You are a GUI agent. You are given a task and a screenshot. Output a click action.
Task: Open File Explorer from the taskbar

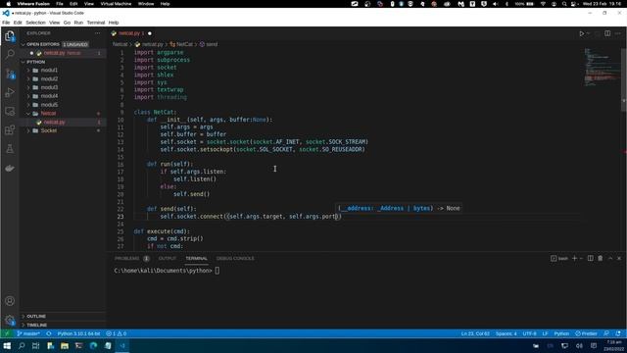tap(65, 346)
